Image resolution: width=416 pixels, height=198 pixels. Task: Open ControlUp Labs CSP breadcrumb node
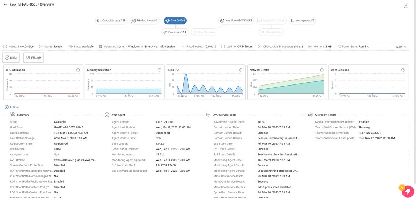(111, 21)
